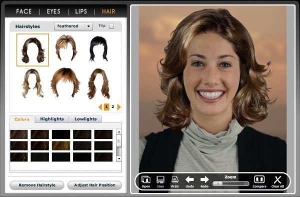
Task: Toggle the Flip checkbox
Action: coord(111,26)
